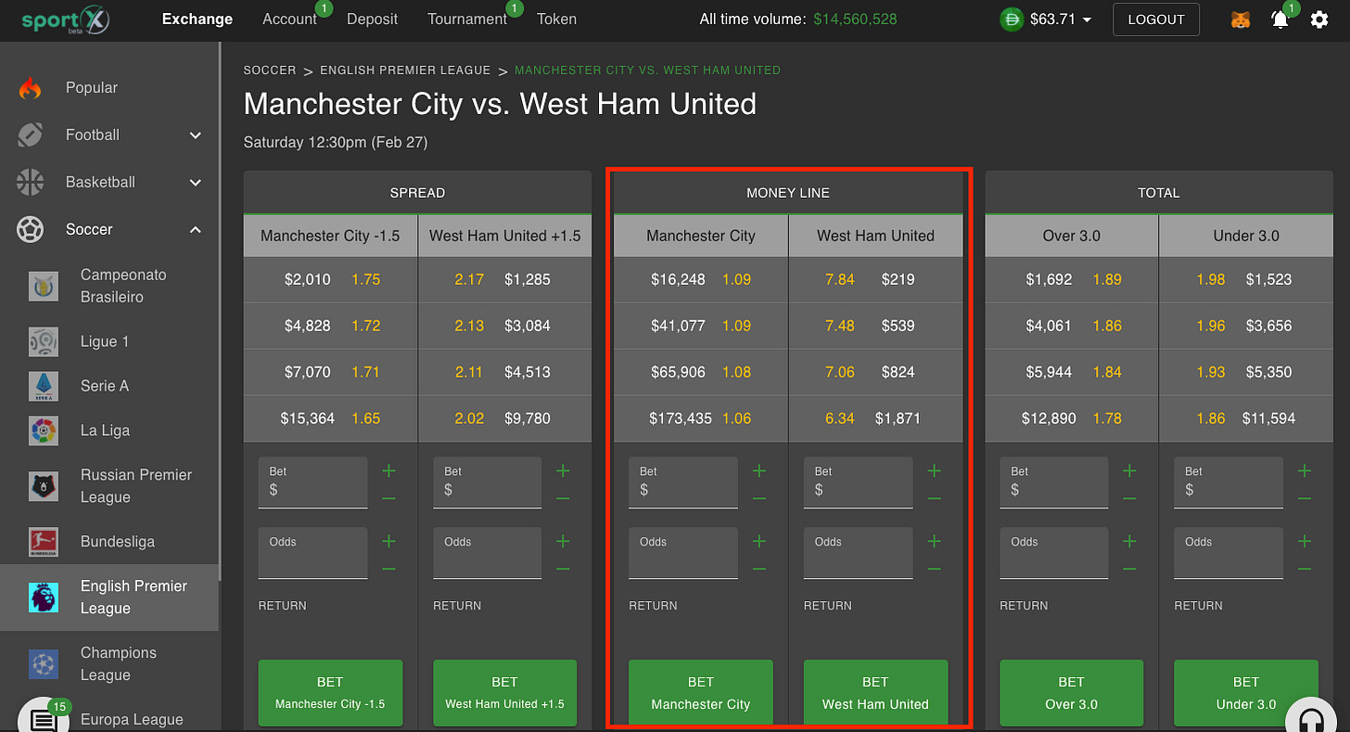Click the green DAI currency icon
This screenshot has width=1350, height=732.
coord(1012,19)
